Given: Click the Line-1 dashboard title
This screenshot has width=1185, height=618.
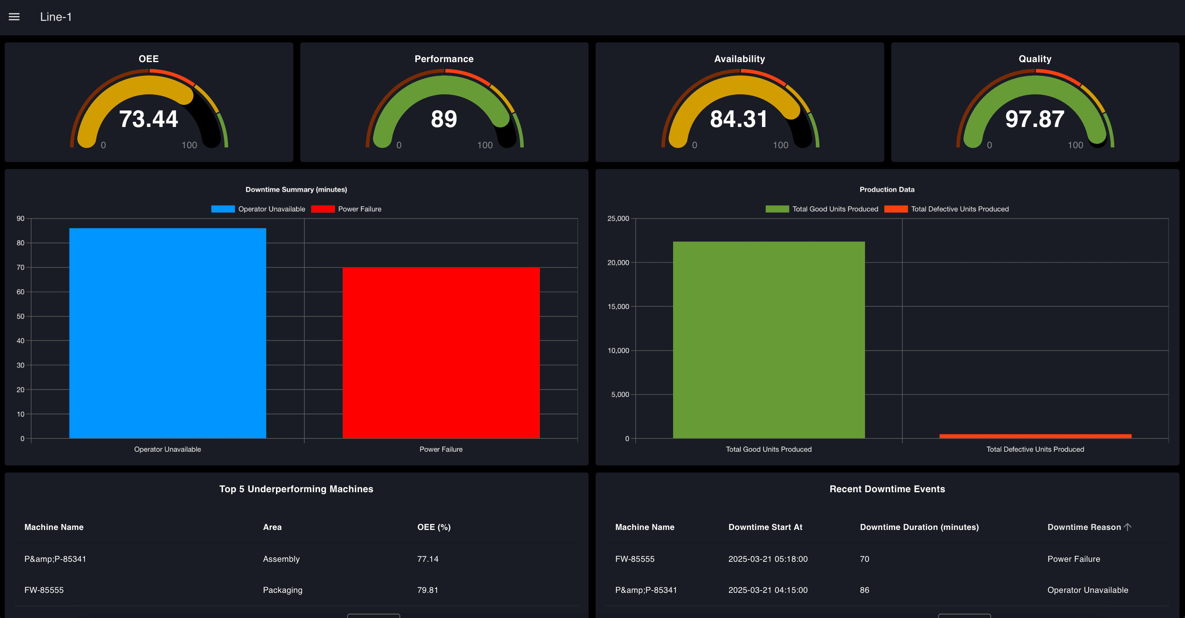Looking at the screenshot, I should [56, 17].
